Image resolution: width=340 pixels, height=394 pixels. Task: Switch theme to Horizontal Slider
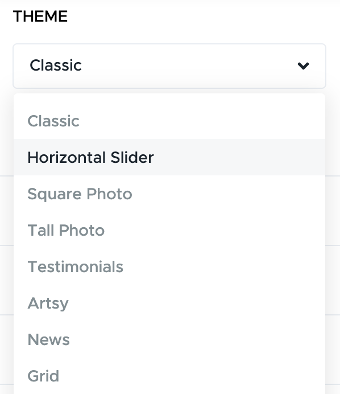[169, 157]
